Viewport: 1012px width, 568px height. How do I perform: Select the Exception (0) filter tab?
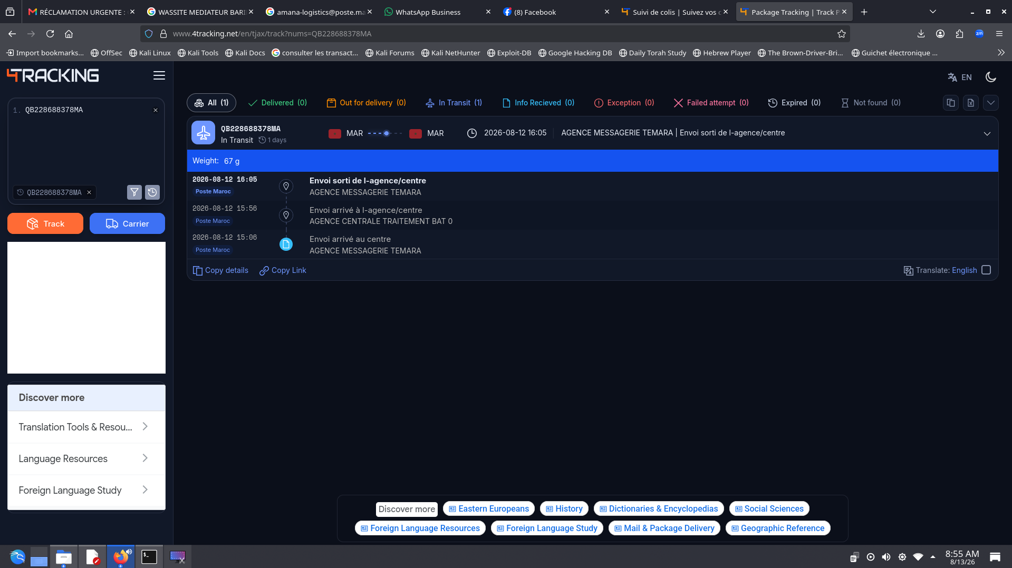pos(624,103)
